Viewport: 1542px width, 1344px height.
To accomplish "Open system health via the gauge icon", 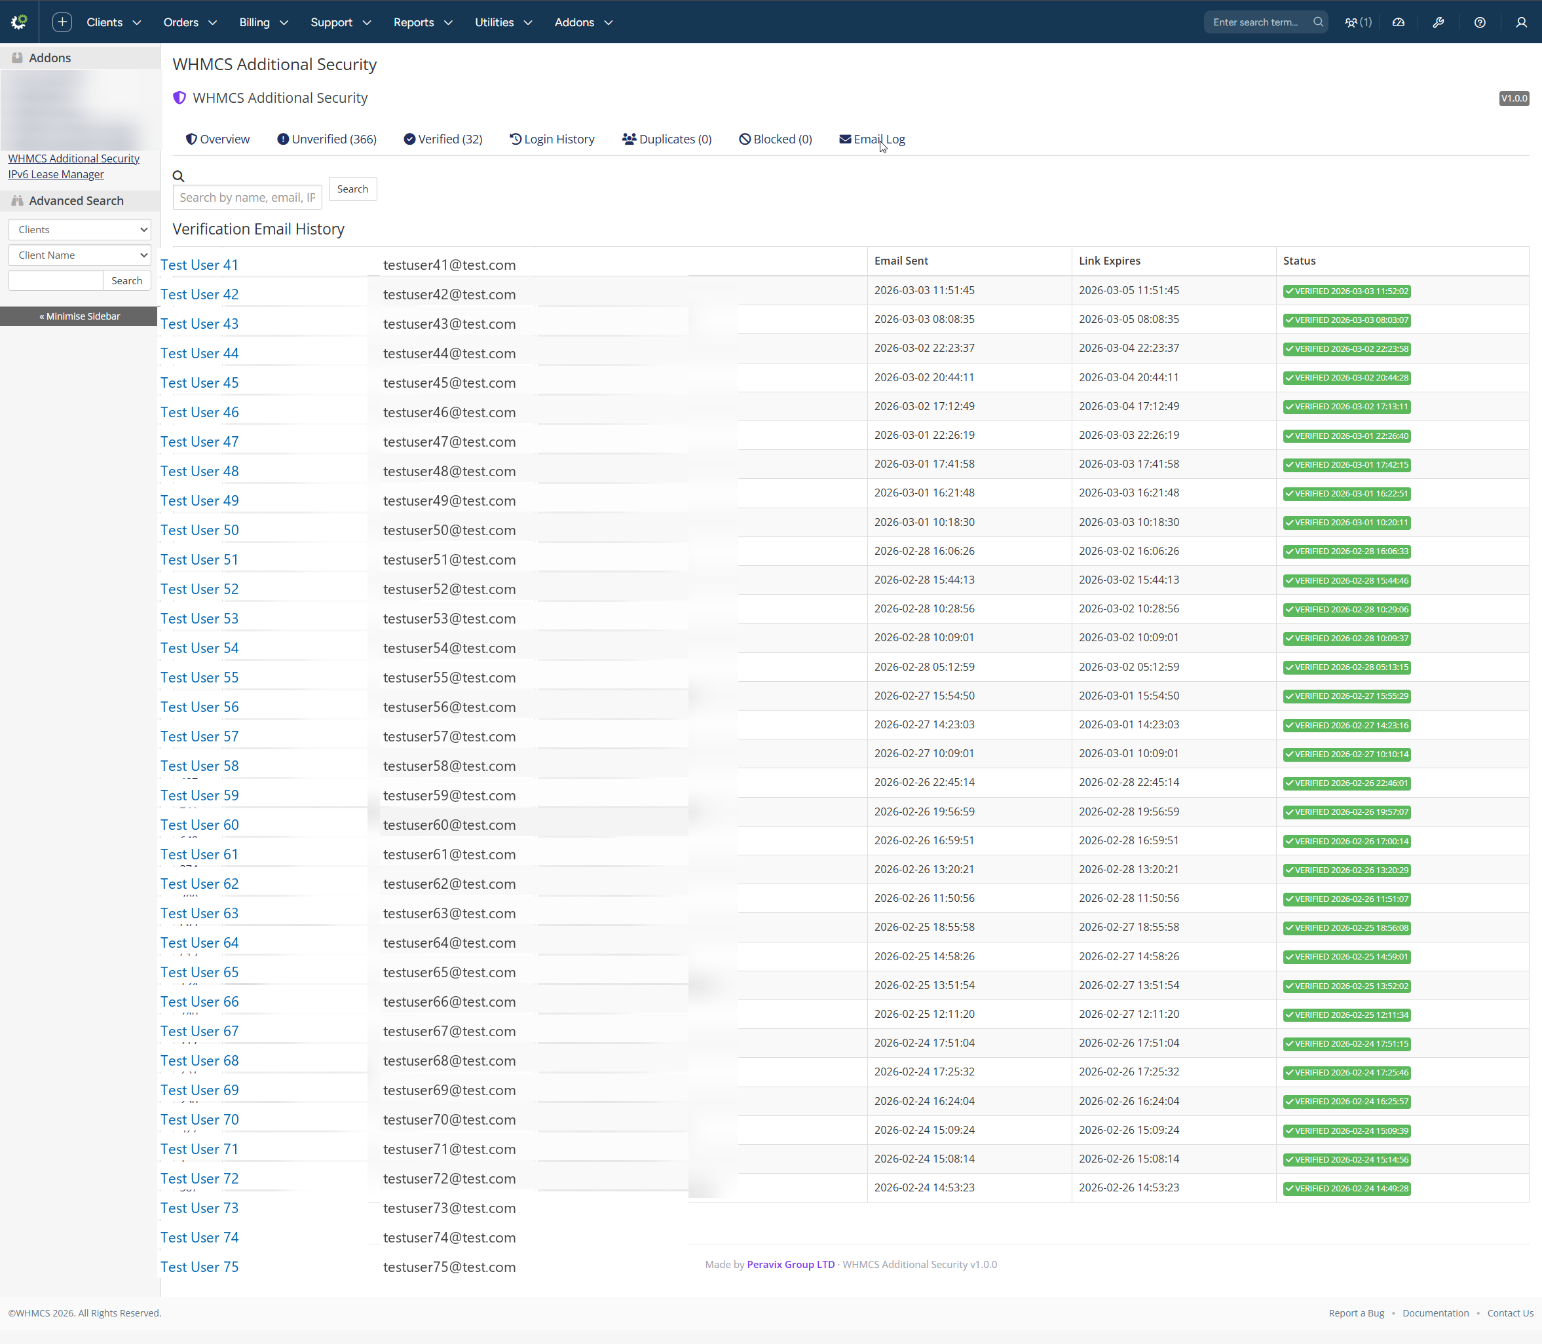I will point(1398,22).
